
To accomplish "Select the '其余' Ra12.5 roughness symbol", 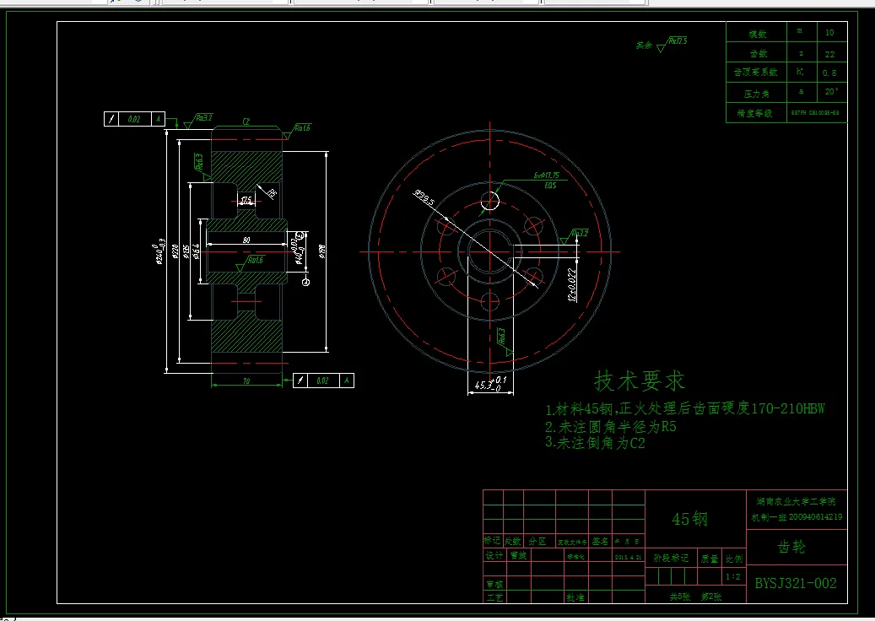I will (662, 44).
